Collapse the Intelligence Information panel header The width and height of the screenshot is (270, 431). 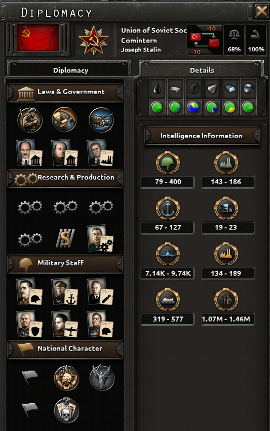(202, 136)
